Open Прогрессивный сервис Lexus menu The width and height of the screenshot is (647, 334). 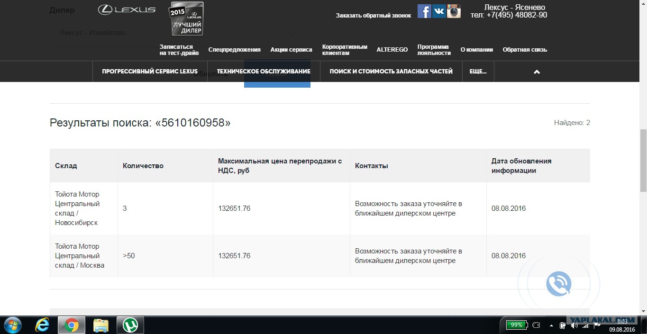[150, 72]
